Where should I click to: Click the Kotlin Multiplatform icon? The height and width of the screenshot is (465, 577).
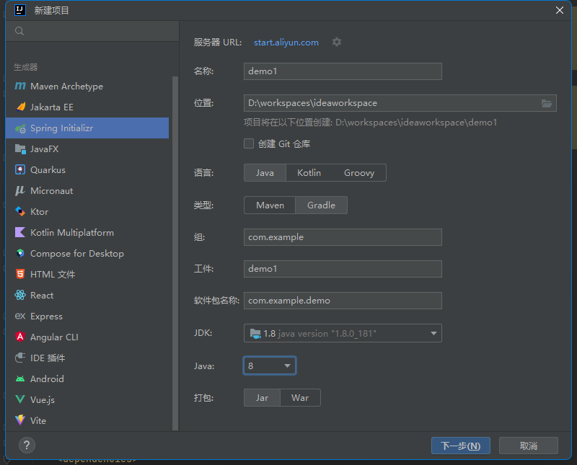20,232
